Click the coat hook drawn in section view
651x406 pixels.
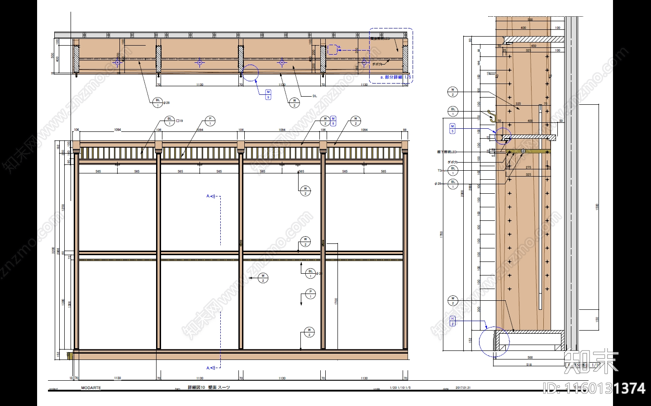coord(492,117)
